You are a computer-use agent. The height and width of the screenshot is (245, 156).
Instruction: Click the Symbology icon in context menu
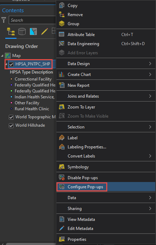tap(62, 167)
